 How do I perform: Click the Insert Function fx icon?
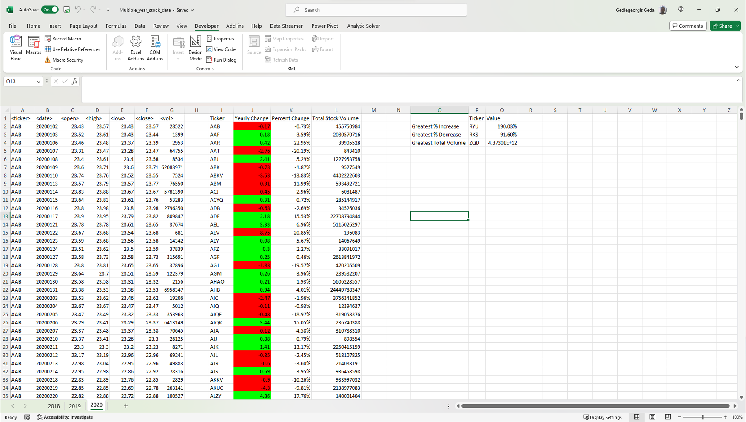point(75,81)
